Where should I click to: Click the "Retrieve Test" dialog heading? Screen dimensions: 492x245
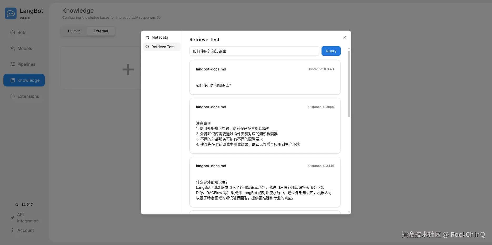pyautogui.click(x=204, y=40)
